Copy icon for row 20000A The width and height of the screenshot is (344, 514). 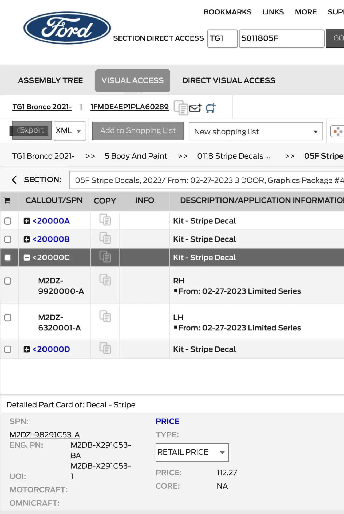coord(105,220)
